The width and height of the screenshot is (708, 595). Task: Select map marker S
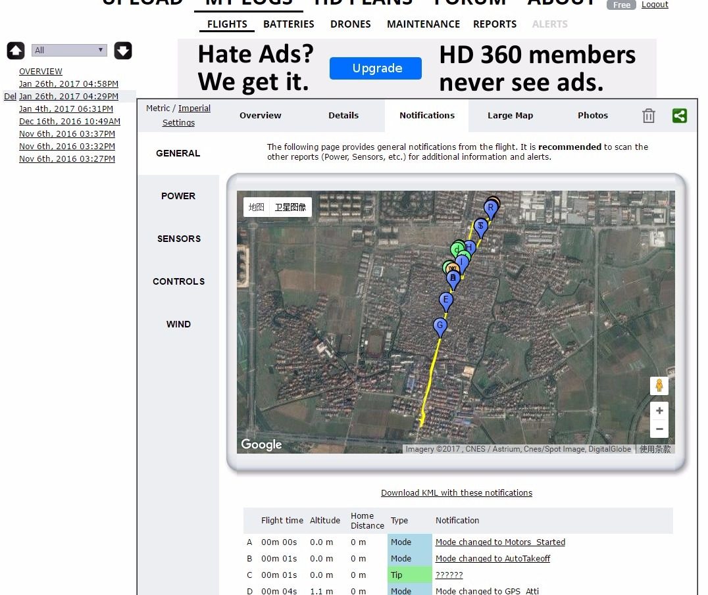[x=481, y=226]
